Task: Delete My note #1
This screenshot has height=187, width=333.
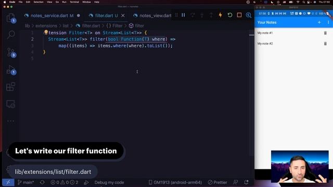Action: (x=325, y=33)
